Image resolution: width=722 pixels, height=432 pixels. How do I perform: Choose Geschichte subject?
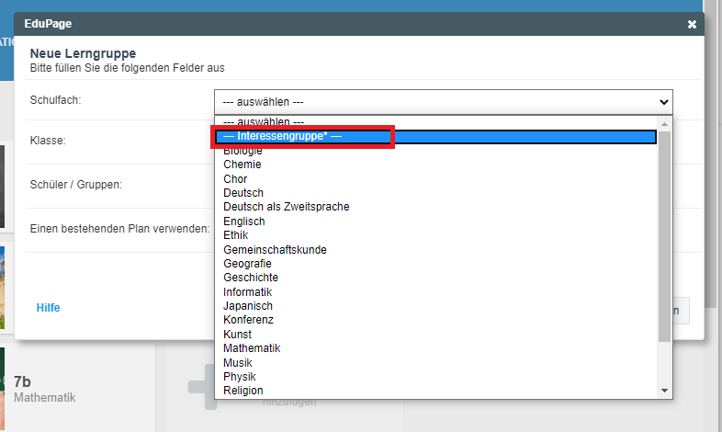point(436,278)
